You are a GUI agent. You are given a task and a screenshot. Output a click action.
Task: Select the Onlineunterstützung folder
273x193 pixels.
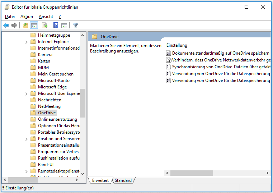coord(57,119)
